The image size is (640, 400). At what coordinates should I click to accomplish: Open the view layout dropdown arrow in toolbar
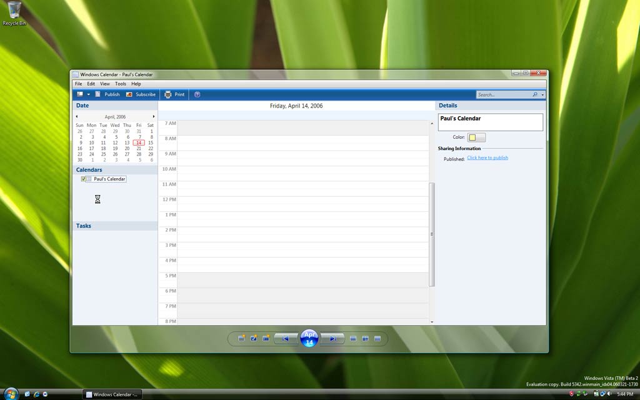[x=89, y=94]
